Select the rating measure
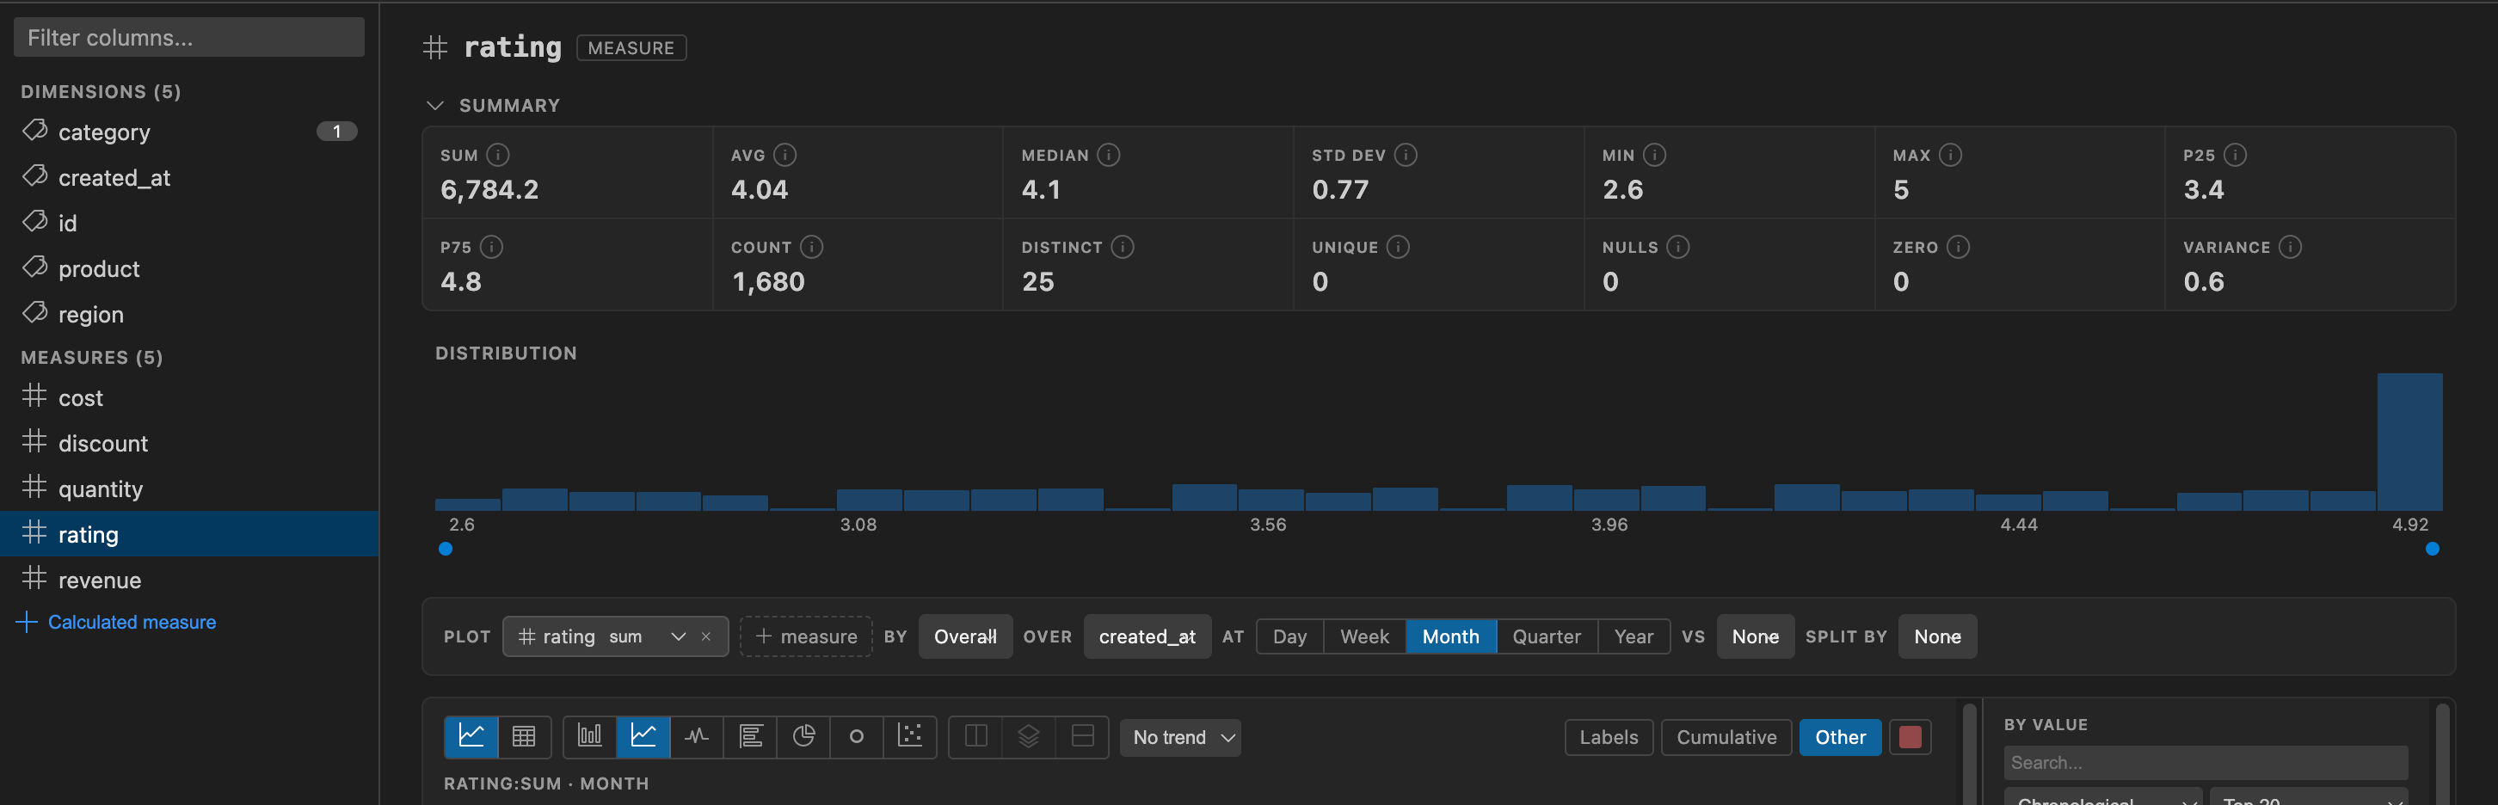This screenshot has width=2498, height=805. point(189,533)
